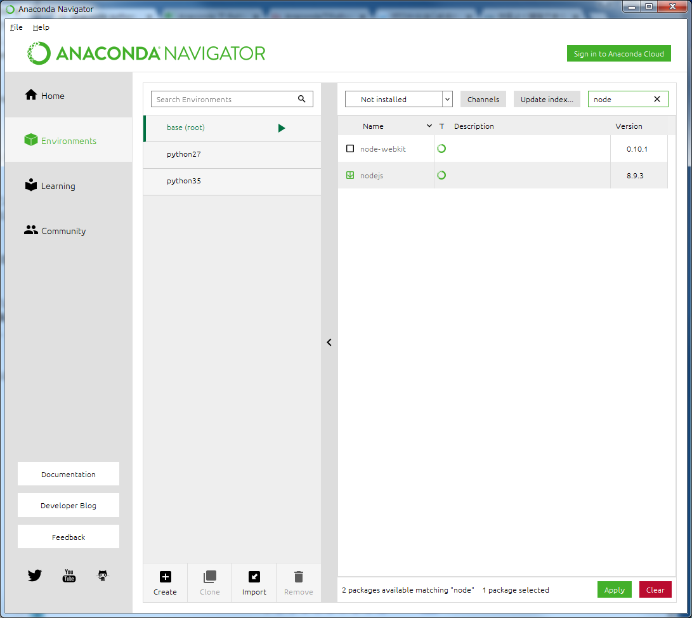This screenshot has width=692, height=618.
Task: Select the base (root) environment
Action: (x=232, y=128)
